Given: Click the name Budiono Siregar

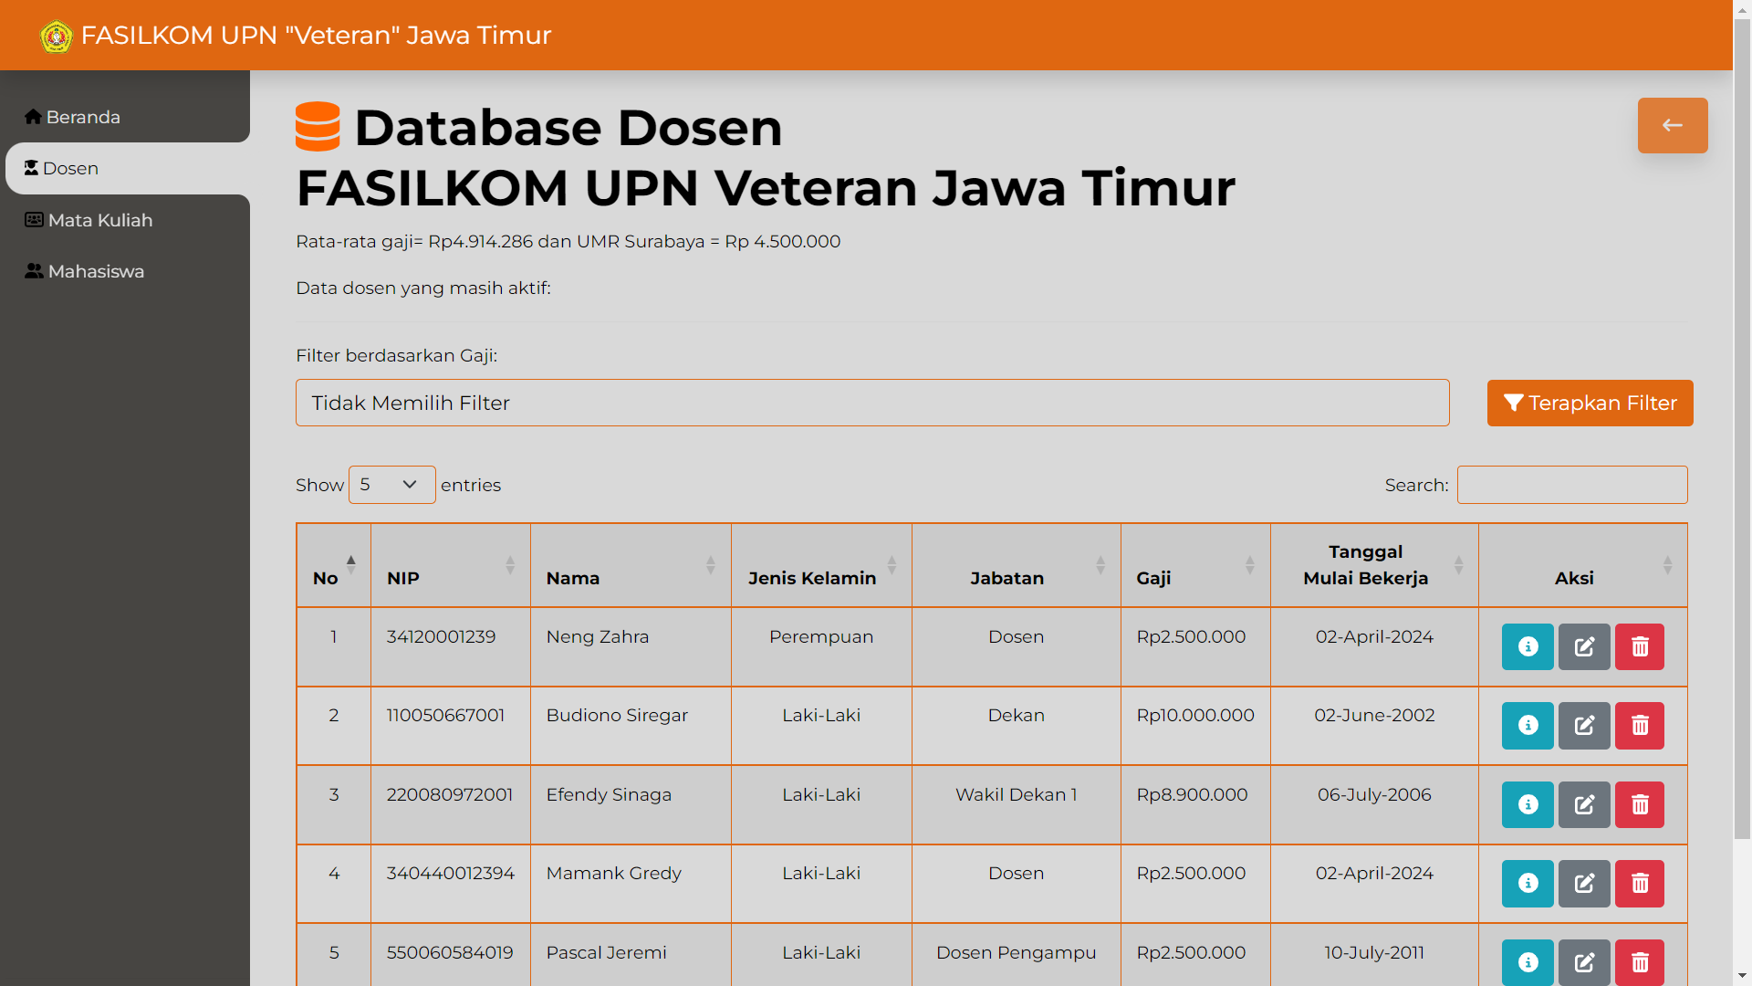Looking at the screenshot, I should tap(617, 715).
